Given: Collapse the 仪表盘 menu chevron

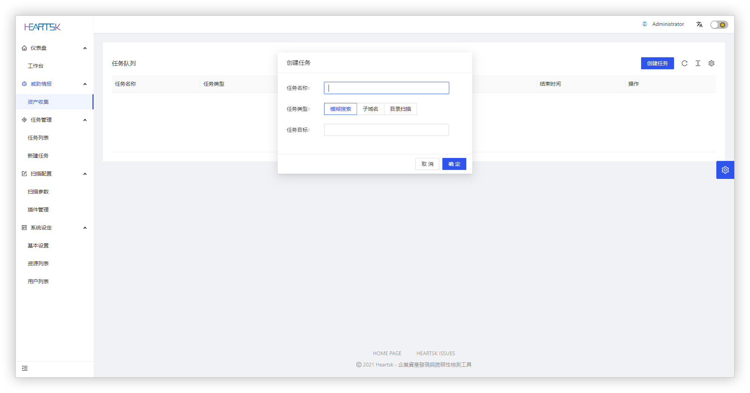Looking at the screenshot, I should [x=85, y=48].
